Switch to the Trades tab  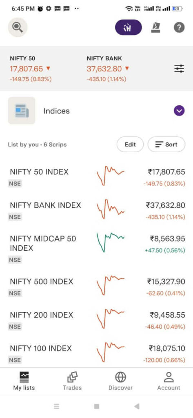(72, 381)
